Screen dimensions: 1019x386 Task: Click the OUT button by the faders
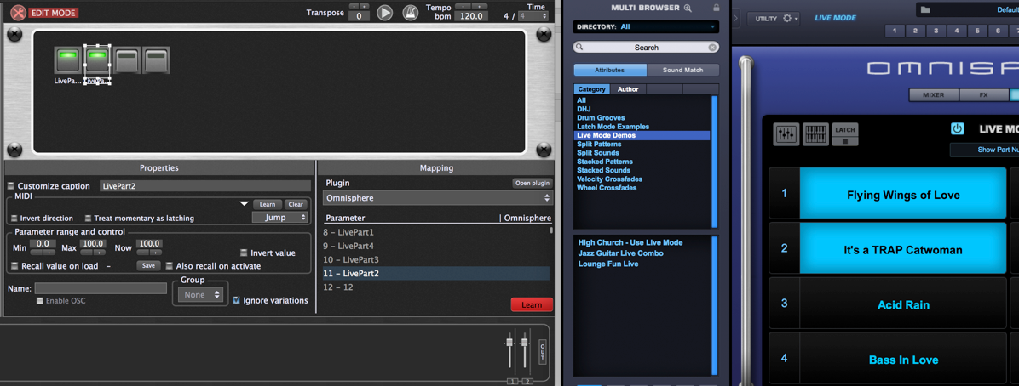point(543,352)
